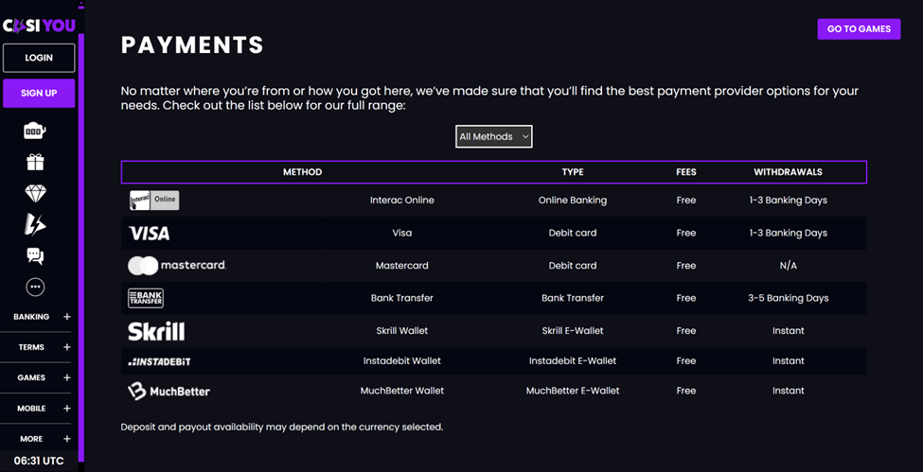Click the purple sidebar scrollbar
This screenshot has width=923, height=472.
81,236
